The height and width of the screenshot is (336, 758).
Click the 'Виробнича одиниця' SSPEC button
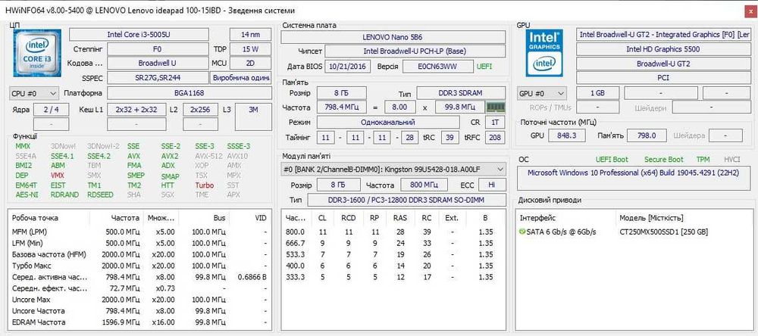click(240, 78)
